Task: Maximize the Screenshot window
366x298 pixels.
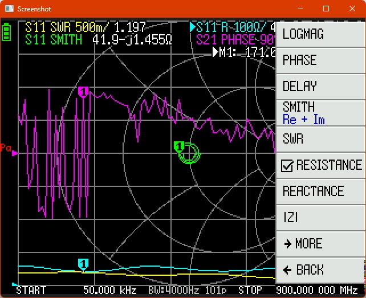Action: coord(326,9)
